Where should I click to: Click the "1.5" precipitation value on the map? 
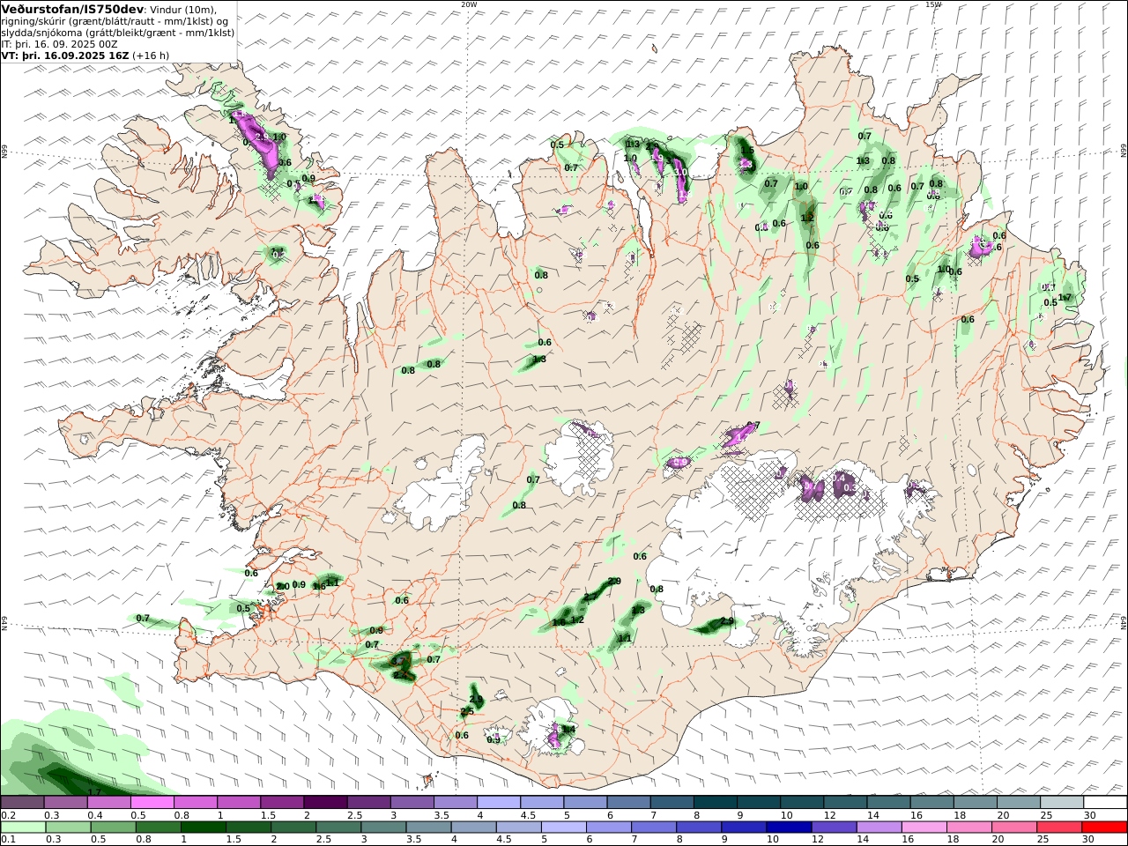click(747, 150)
